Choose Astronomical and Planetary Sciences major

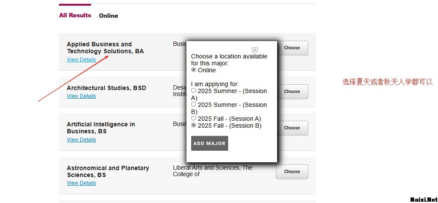tap(292, 171)
